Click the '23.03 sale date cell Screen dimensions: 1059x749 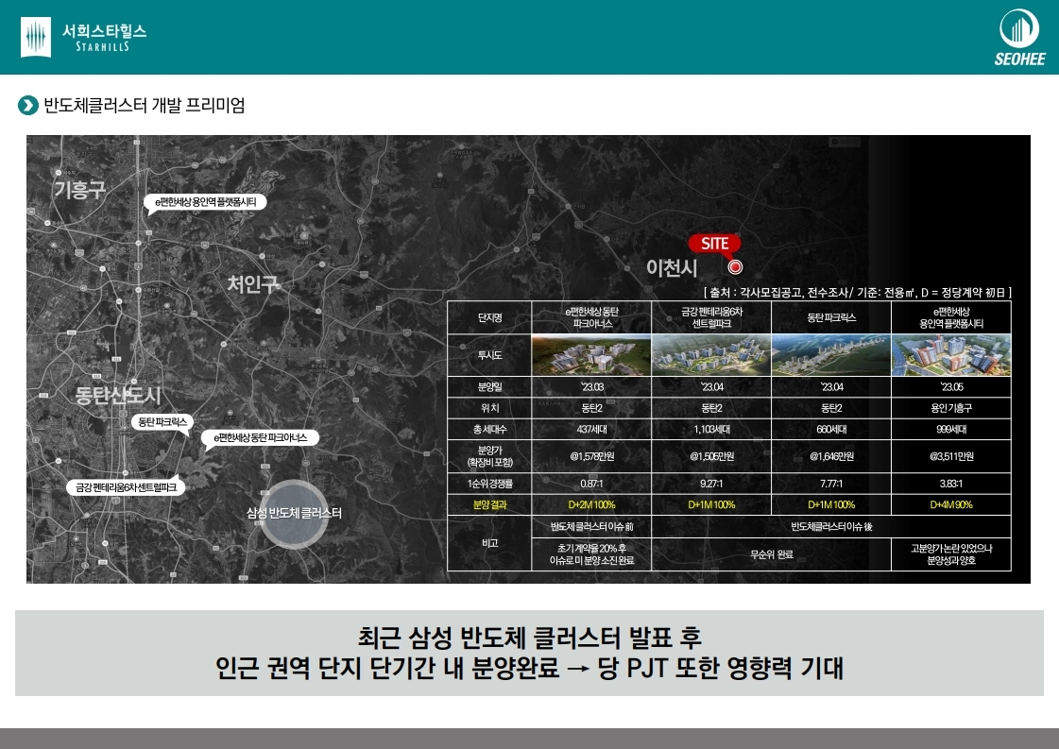click(591, 387)
